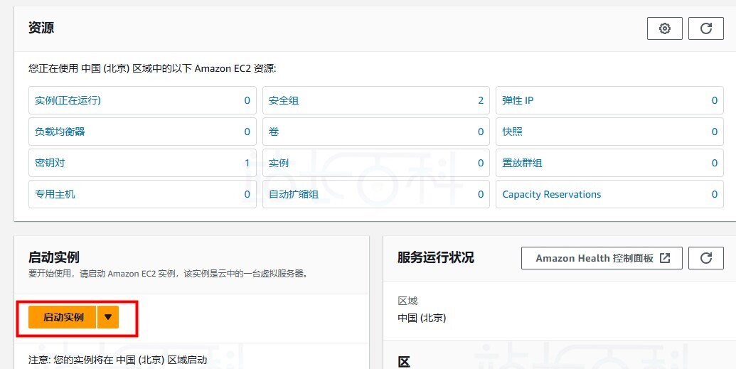Select the 要开始使用，请启动 Amazon EC2 实例 description

169,273
